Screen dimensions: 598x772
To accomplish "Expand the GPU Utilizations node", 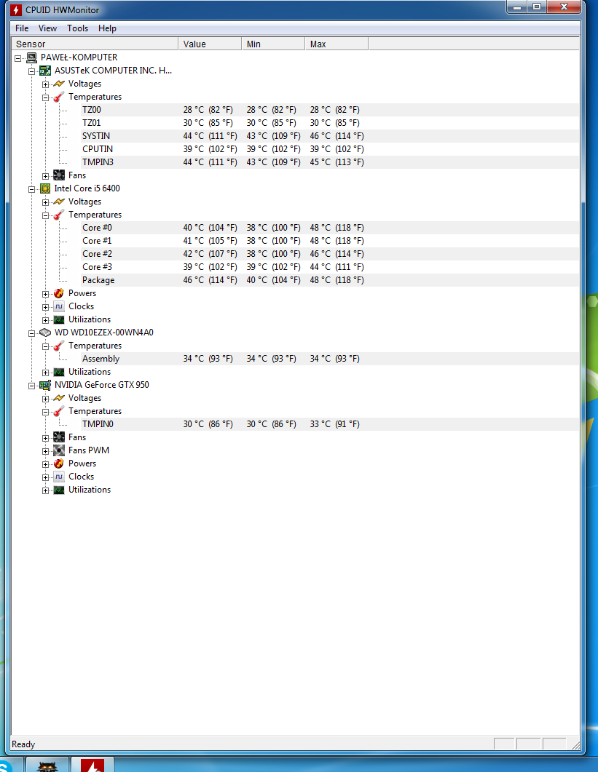I will pyautogui.click(x=45, y=490).
